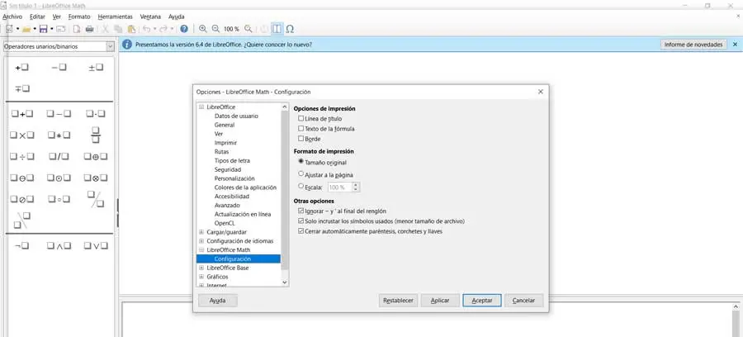
Task: Expand Configuración de idiomas tree node
Action: pos(201,241)
